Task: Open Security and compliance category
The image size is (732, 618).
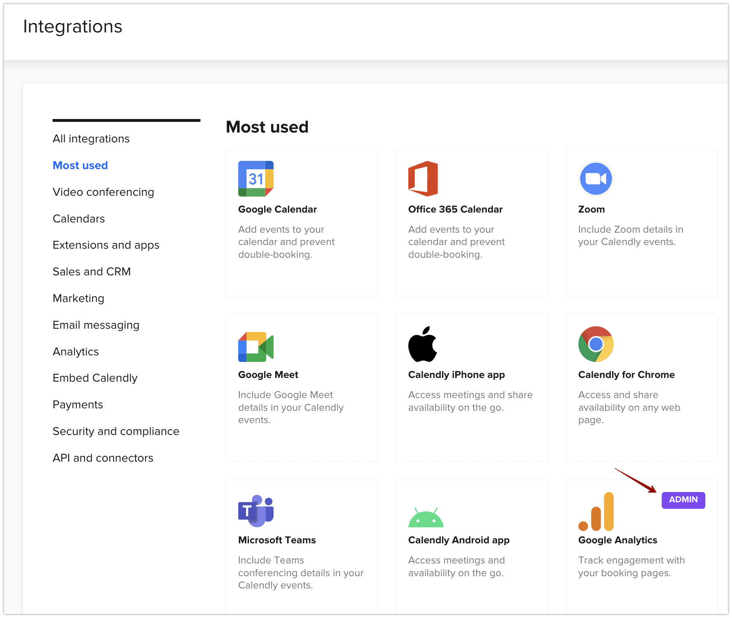Action: (116, 431)
